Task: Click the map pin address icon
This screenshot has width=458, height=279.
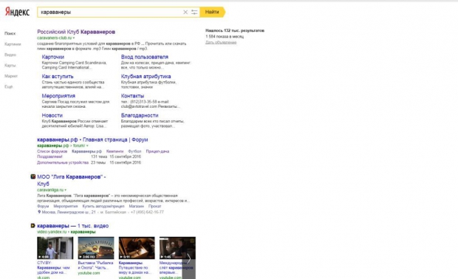Action: tap(39, 212)
